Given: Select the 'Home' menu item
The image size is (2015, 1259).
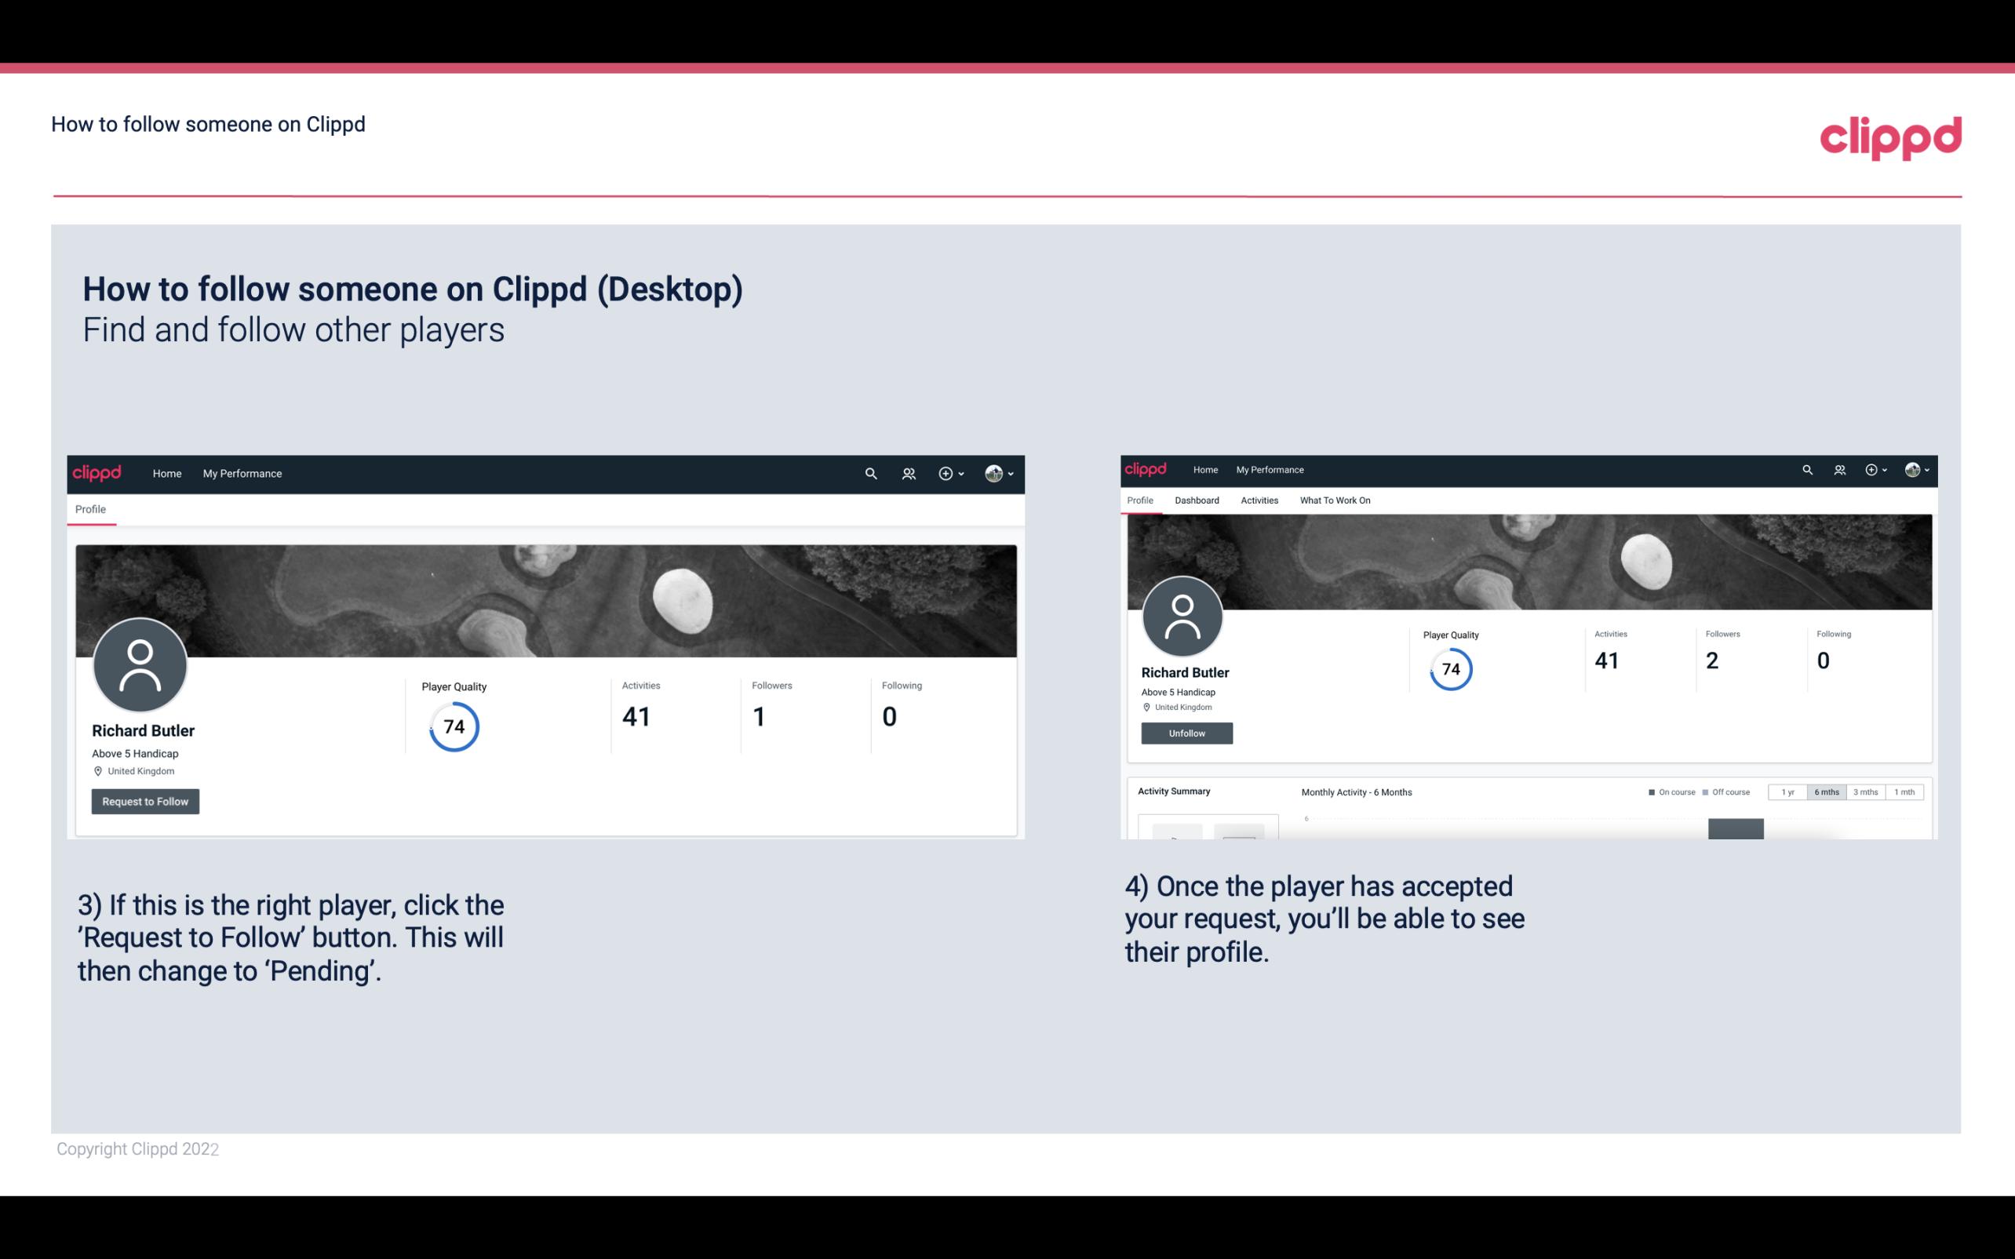Looking at the screenshot, I should click(164, 473).
